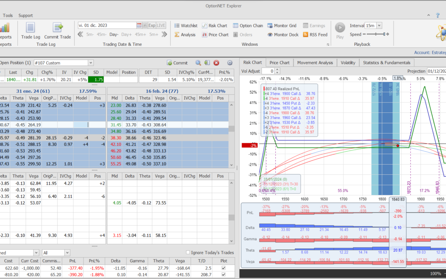Open the Tools menu
446x279 pixels.
click(x=8, y=15)
